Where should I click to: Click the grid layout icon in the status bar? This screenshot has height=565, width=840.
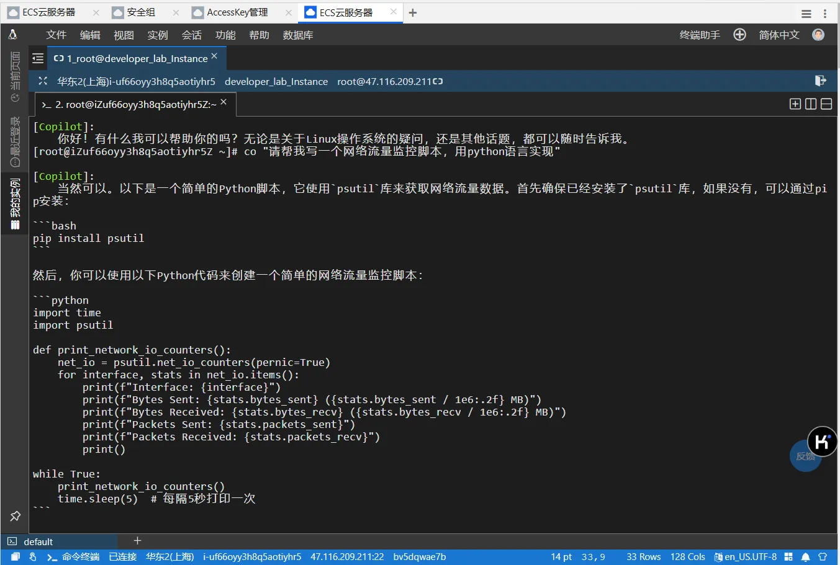788,557
